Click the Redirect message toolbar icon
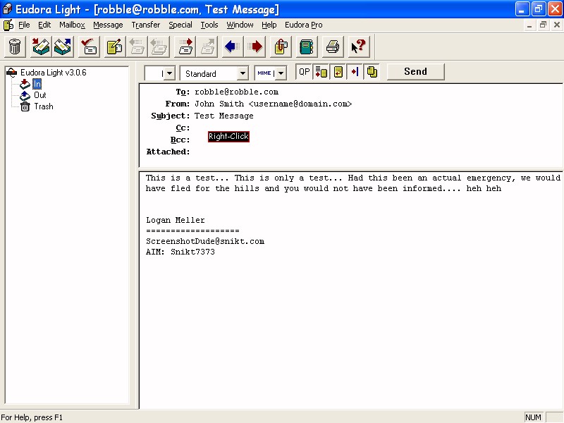 point(207,47)
